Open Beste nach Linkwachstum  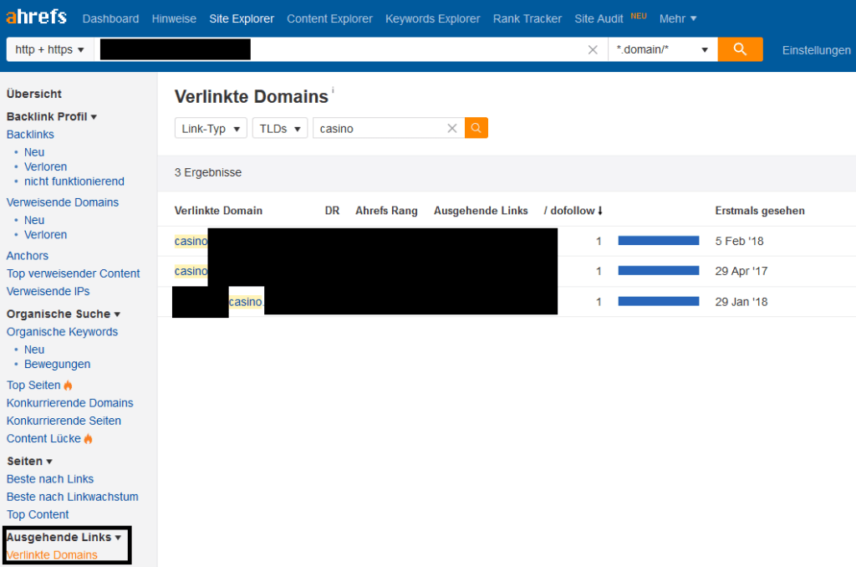(x=73, y=497)
